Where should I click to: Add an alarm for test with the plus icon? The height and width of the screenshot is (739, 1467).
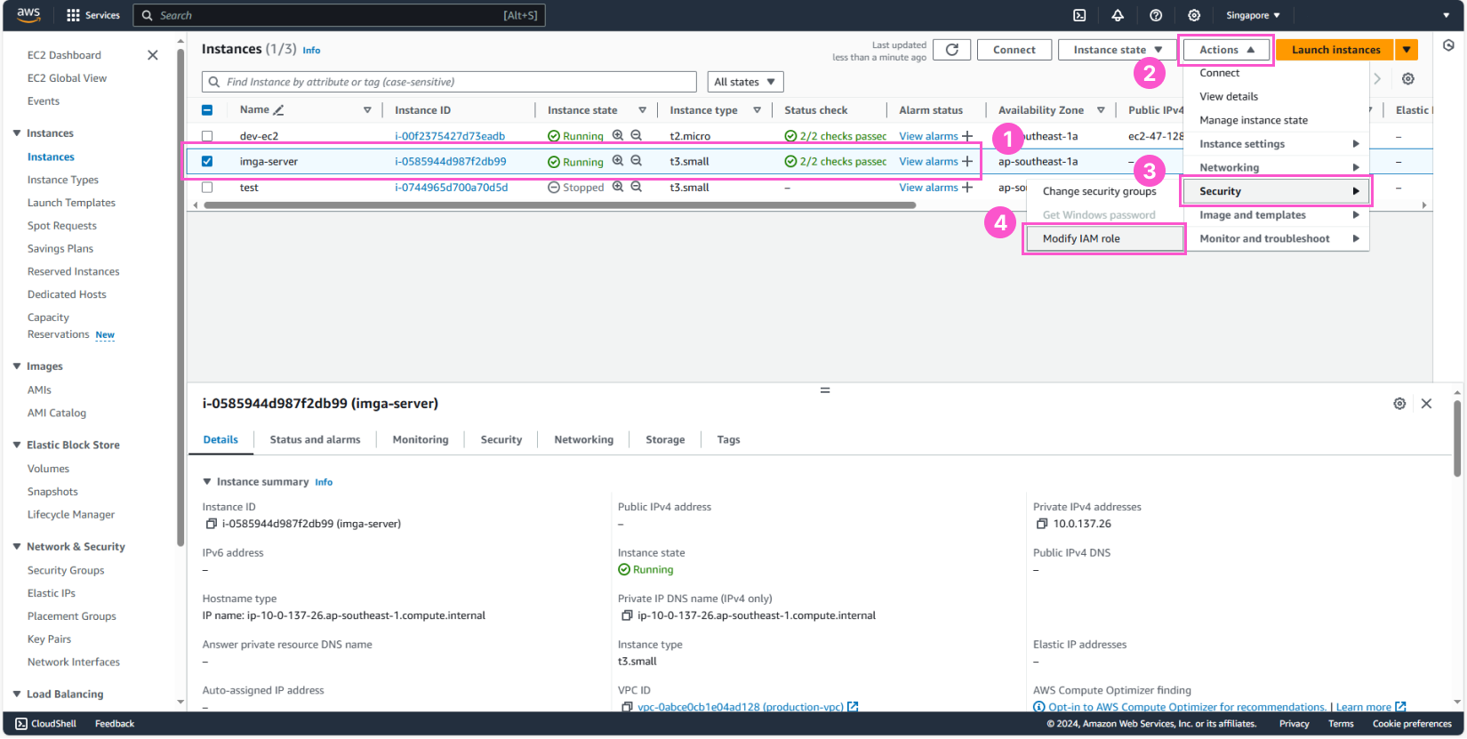click(x=967, y=188)
